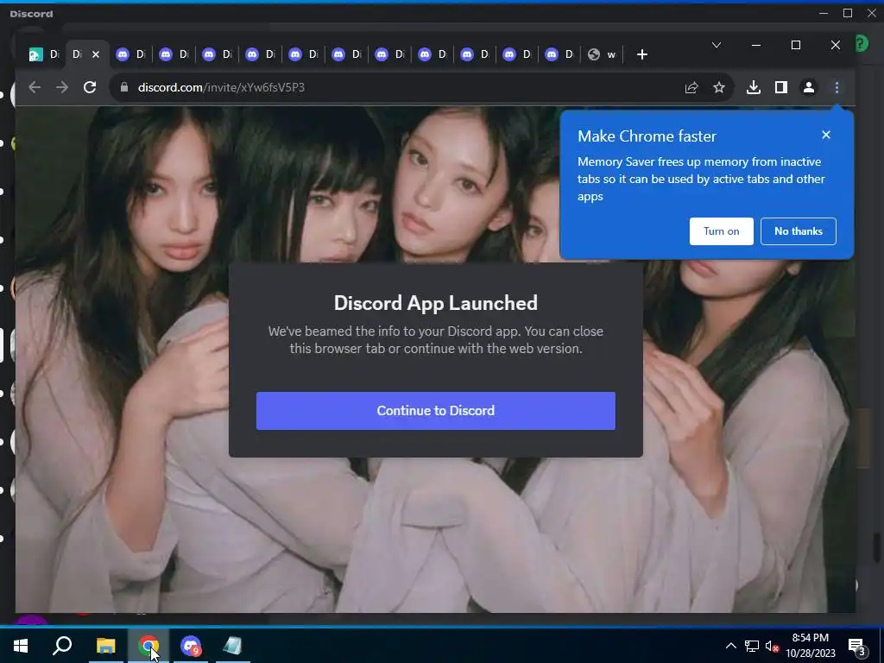This screenshot has width=884, height=663.
Task: Decline Memory Saver with No thanks
Action: [799, 231]
